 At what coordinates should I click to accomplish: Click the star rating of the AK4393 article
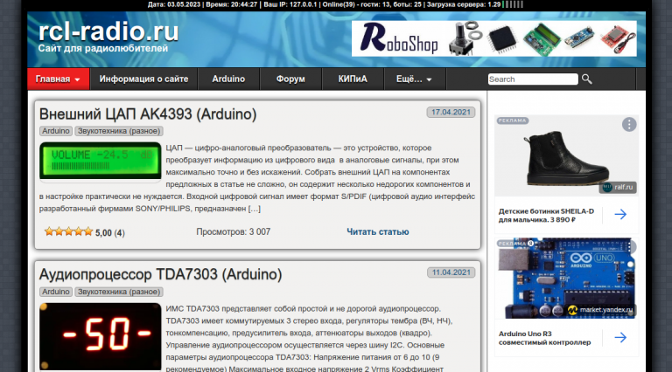tap(68, 232)
